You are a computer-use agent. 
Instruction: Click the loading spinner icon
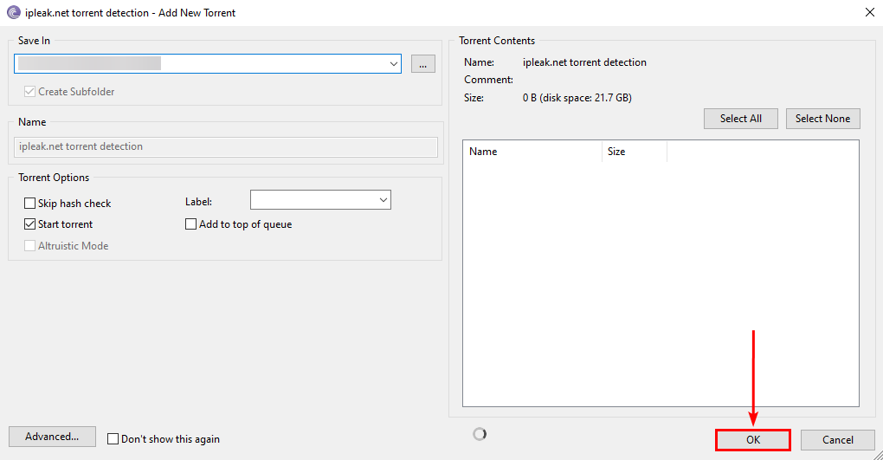point(480,434)
